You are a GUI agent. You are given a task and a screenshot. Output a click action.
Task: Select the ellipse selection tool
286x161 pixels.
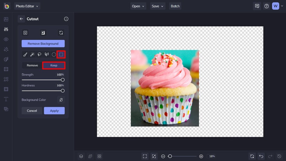54,55
